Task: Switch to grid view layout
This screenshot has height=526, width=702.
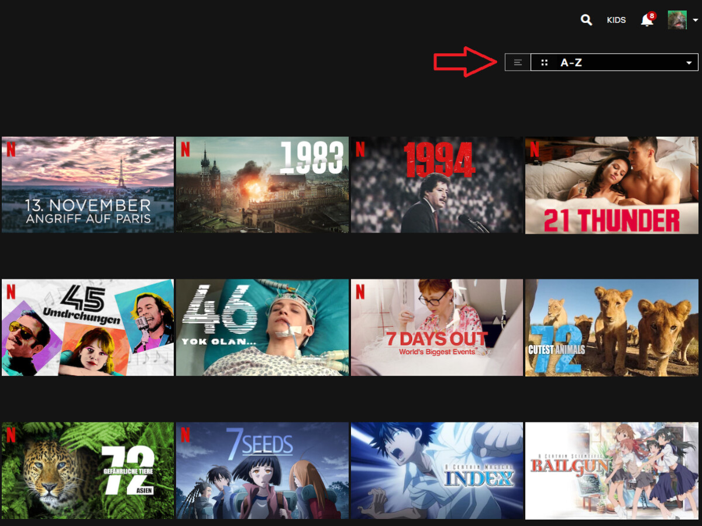Action: pos(544,63)
